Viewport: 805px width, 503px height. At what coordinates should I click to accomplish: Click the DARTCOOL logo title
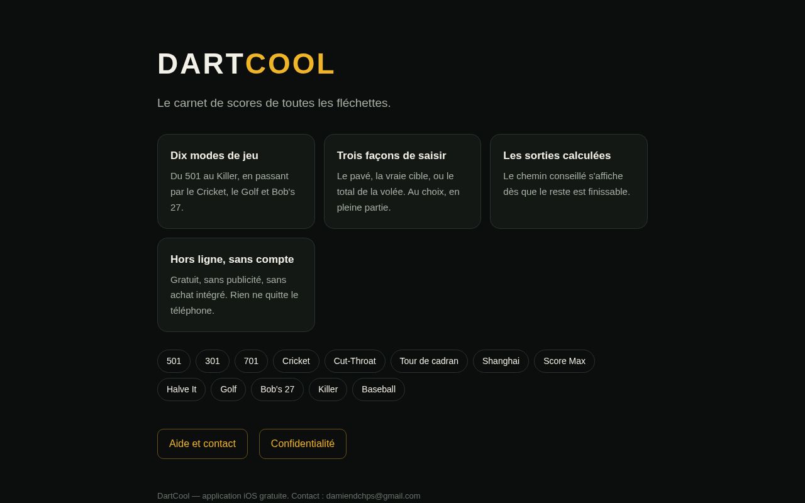coord(247,64)
